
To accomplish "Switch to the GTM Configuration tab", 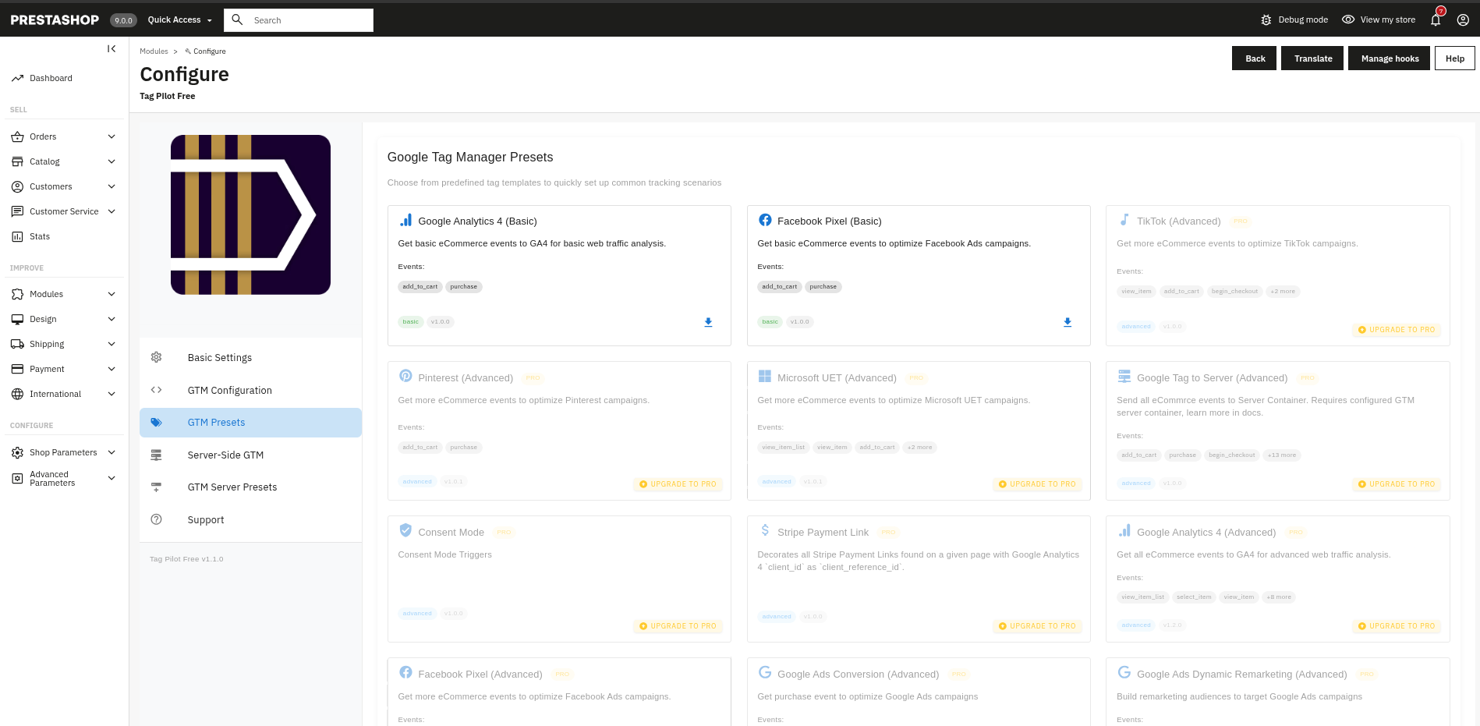I will click(x=229, y=390).
